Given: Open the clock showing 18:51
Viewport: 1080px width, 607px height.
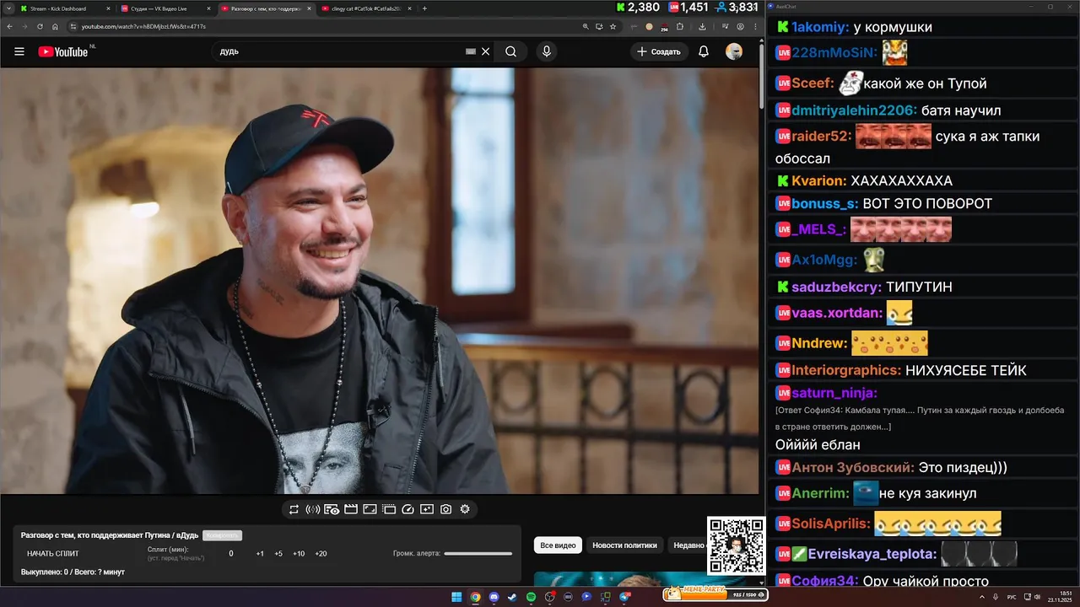Looking at the screenshot, I should [1061, 597].
